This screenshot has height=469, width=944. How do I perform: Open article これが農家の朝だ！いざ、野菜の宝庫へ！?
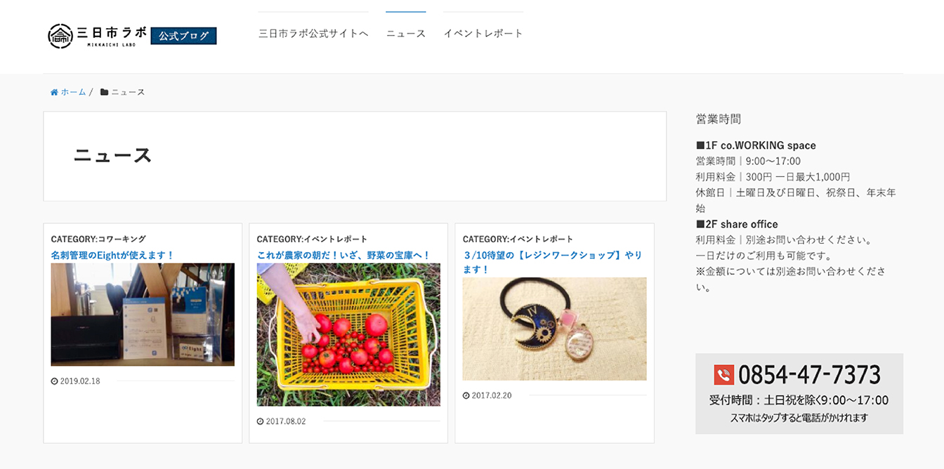click(x=343, y=255)
